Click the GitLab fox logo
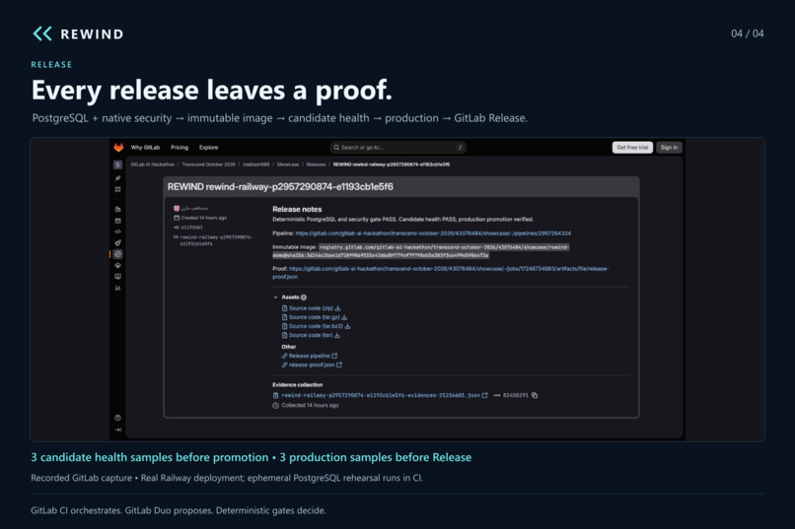Image resolution: width=795 pixels, height=529 pixels. coord(118,148)
